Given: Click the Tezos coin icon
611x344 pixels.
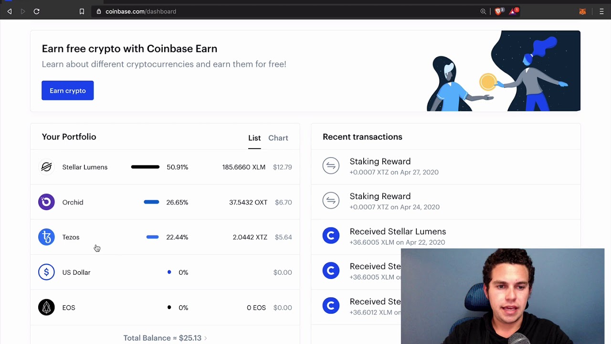Looking at the screenshot, I should pyautogui.click(x=46, y=237).
